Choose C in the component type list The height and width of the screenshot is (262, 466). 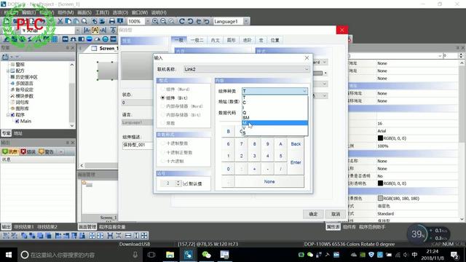pos(275,103)
